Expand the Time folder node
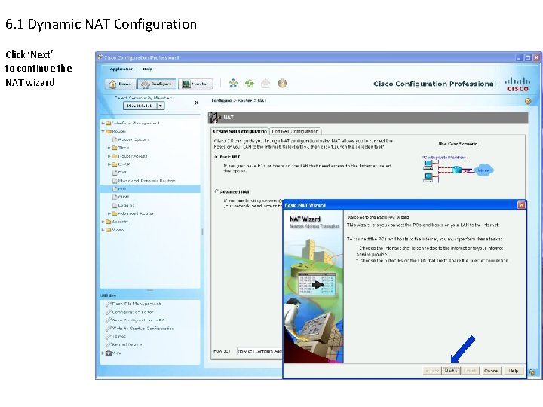 pos(109,148)
